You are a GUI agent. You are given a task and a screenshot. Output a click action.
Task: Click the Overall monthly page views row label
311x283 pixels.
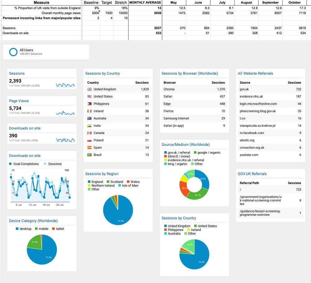pos(61,13)
